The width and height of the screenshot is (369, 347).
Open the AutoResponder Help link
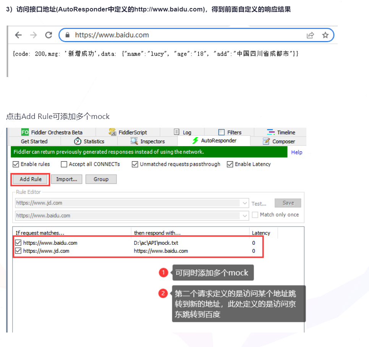coord(296,152)
